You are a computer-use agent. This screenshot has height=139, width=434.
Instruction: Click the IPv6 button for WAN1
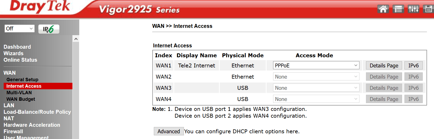click(x=413, y=65)
